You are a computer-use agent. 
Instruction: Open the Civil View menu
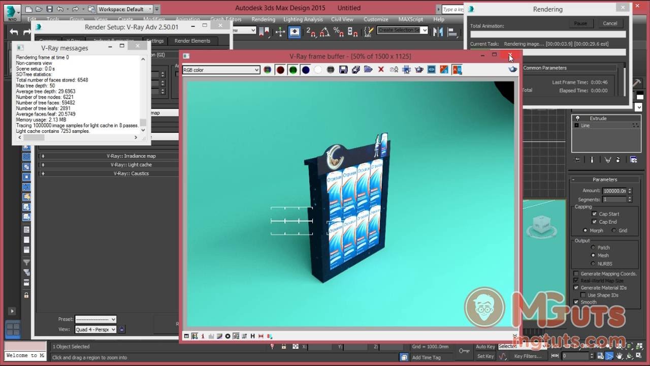(342, 19)
